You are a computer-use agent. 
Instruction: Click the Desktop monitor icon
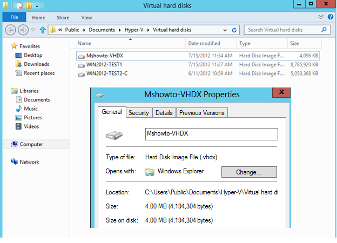pyautogui.click(x=18, y=56)
